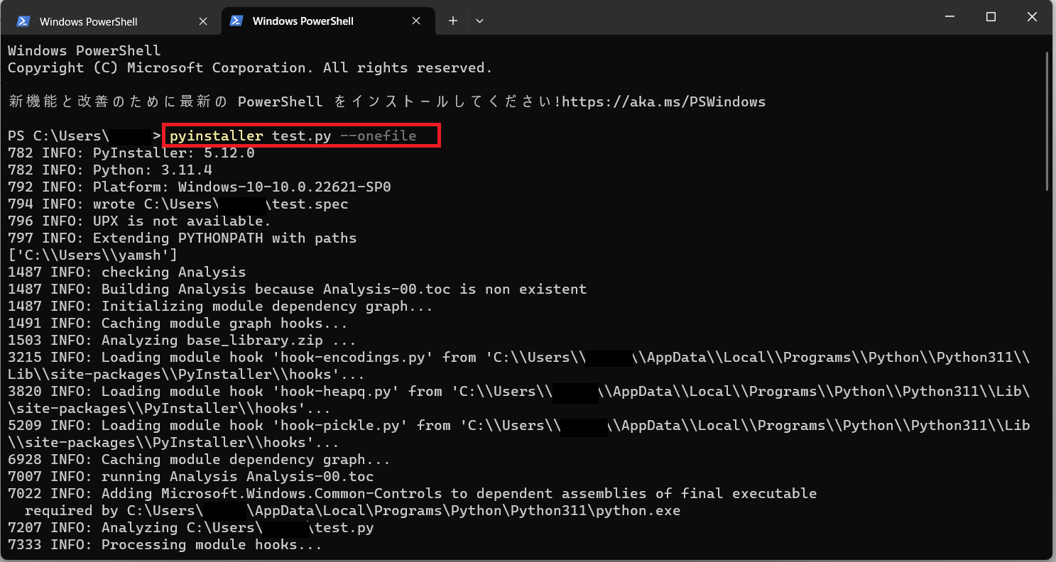
Task: Click 'Processing module hooks...' line
Action: coord(165,545)
